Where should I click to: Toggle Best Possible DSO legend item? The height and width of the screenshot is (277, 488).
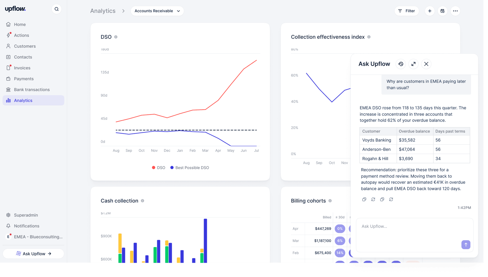pyautogui.click(x=190, y=168)
